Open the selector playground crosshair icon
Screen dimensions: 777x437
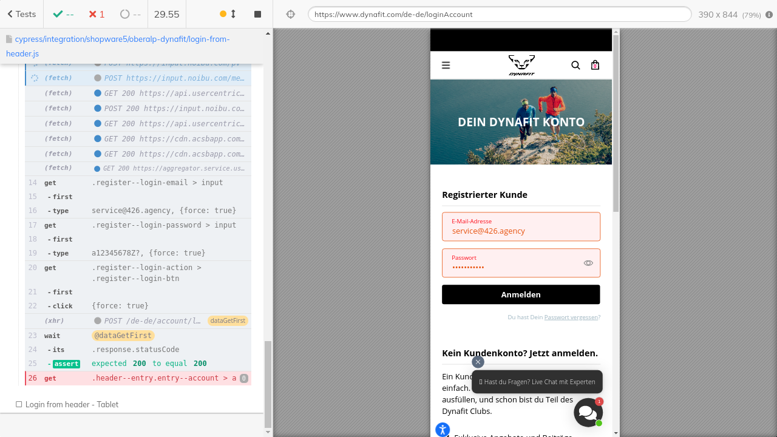(x=290, y=14)
